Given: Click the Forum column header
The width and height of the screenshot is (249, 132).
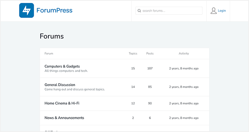Looking at the screenshot, I should tap(49, 54).
